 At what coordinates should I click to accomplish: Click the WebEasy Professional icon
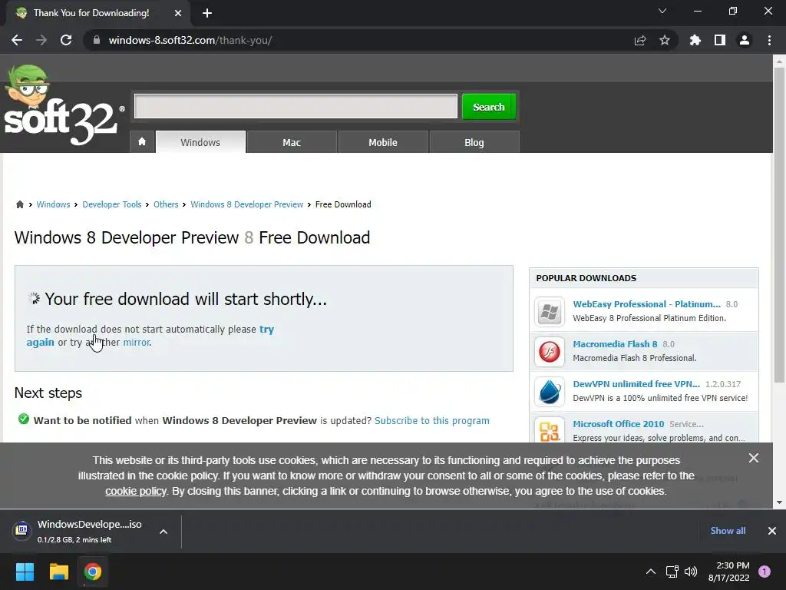pyautogui.click(x=550, y=312)
